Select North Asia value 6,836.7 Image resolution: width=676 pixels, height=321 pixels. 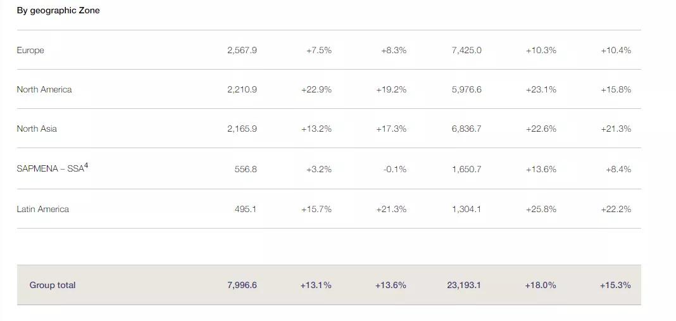click(x=466, y=129)
